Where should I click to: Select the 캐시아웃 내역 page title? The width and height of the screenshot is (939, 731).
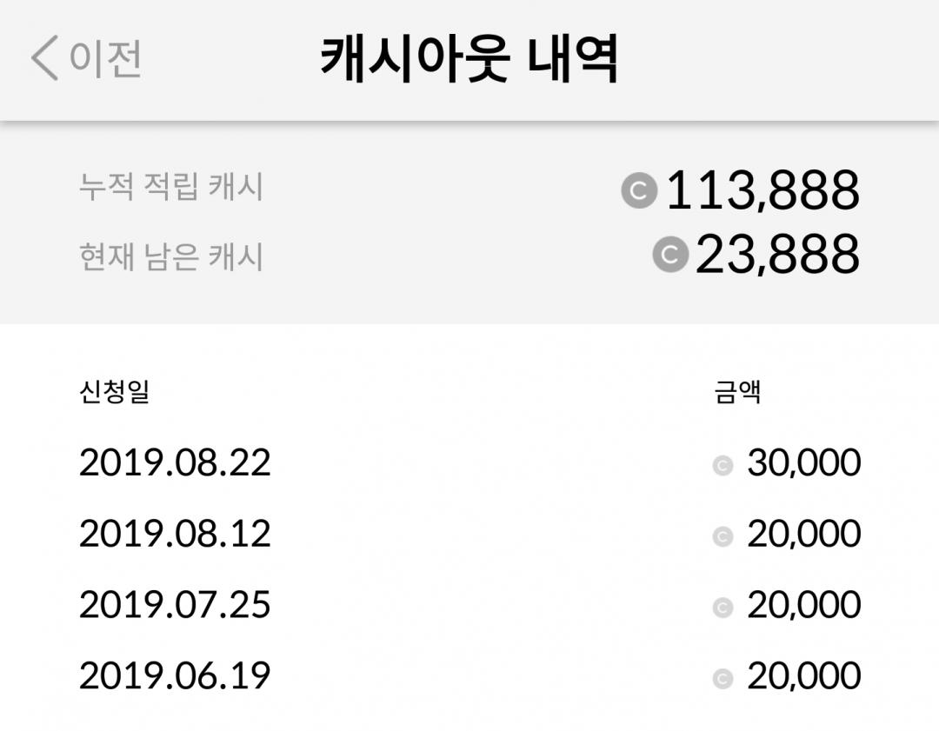tap(469, 59)
